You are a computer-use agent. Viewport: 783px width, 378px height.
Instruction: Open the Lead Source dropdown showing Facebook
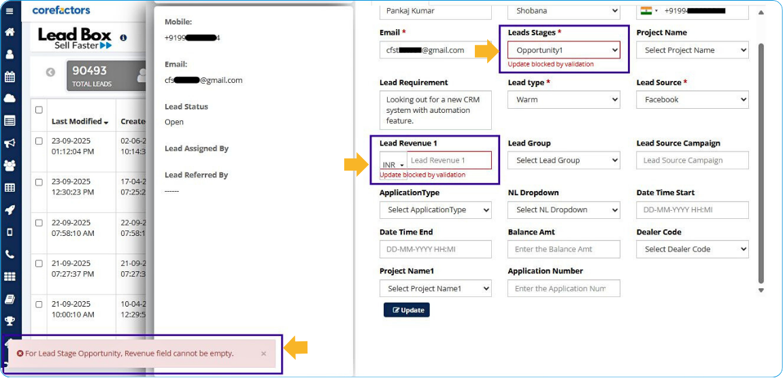tap(692, 99)
